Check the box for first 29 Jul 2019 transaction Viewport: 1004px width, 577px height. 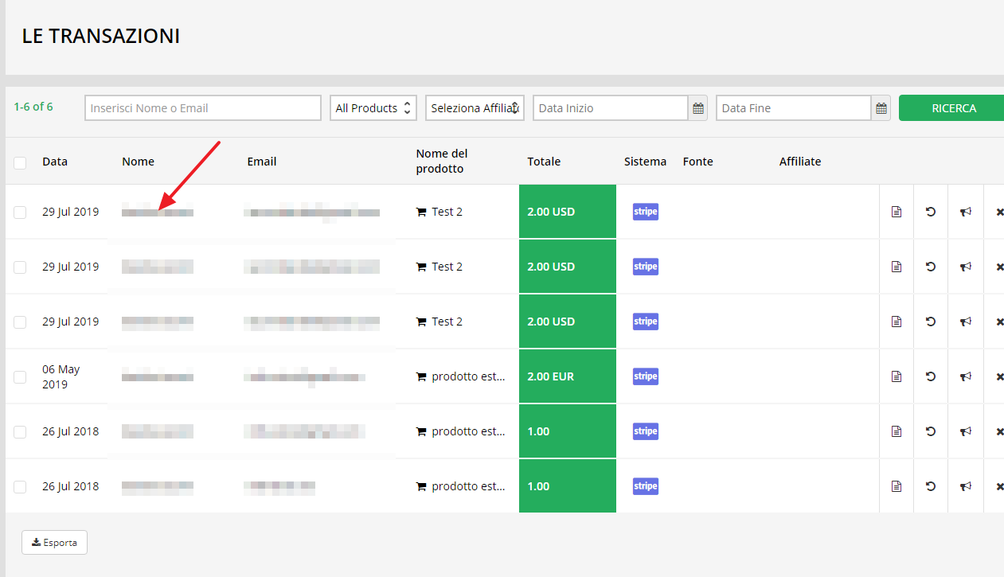(x=20, y=212)
